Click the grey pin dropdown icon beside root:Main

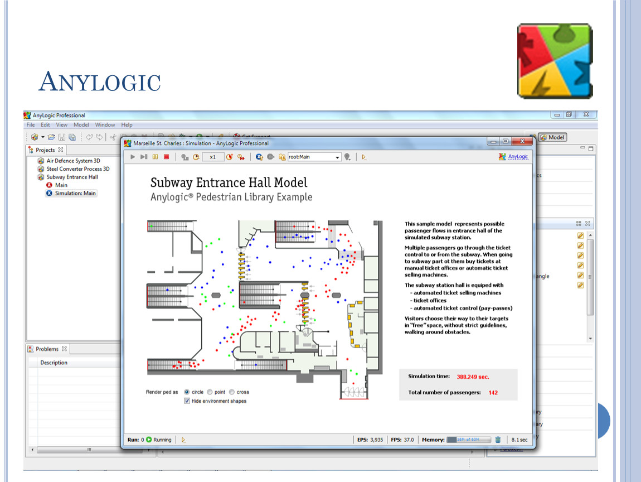[347, 157]
